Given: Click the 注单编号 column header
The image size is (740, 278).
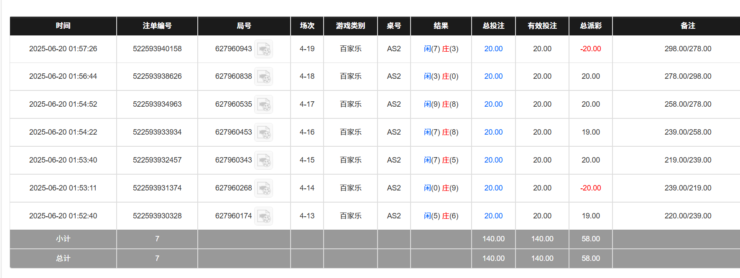Looking at the screenshot, I should [x=157, y=26].
